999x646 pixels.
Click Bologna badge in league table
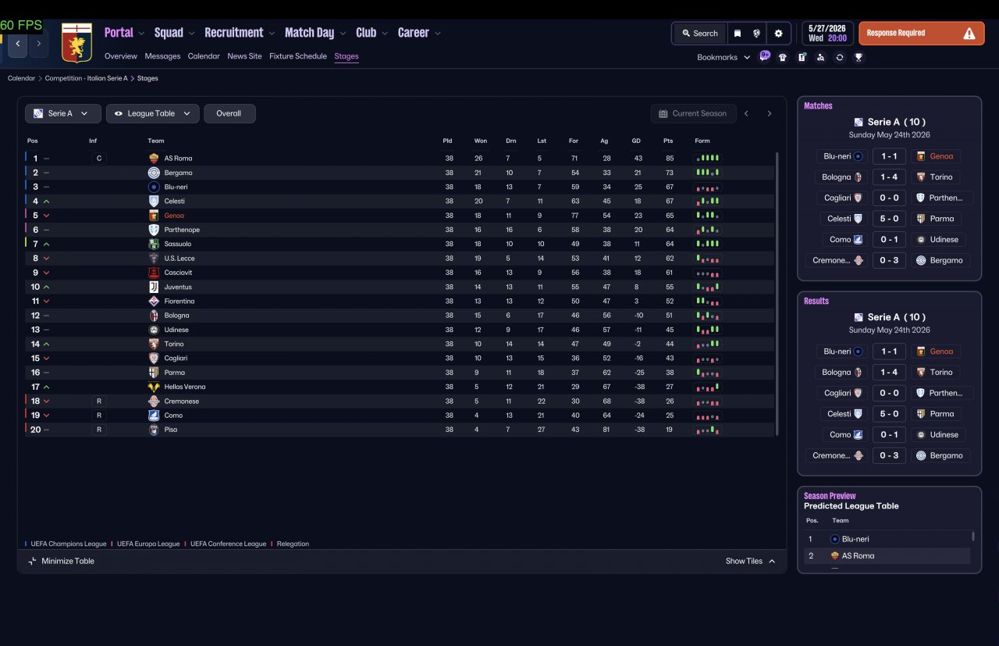(x=154, y=316)
